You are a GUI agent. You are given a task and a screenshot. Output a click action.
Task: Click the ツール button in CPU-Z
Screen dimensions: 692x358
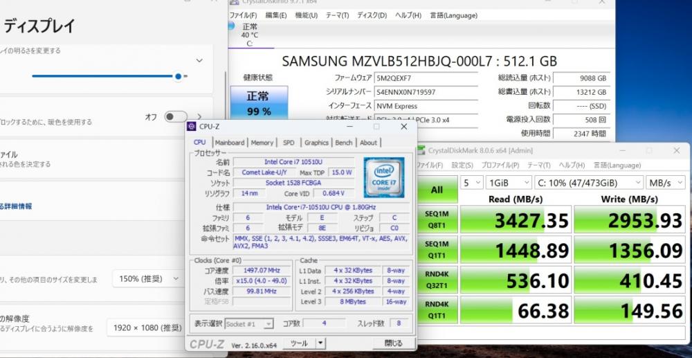pyautogui.click(x=300, y=343)
